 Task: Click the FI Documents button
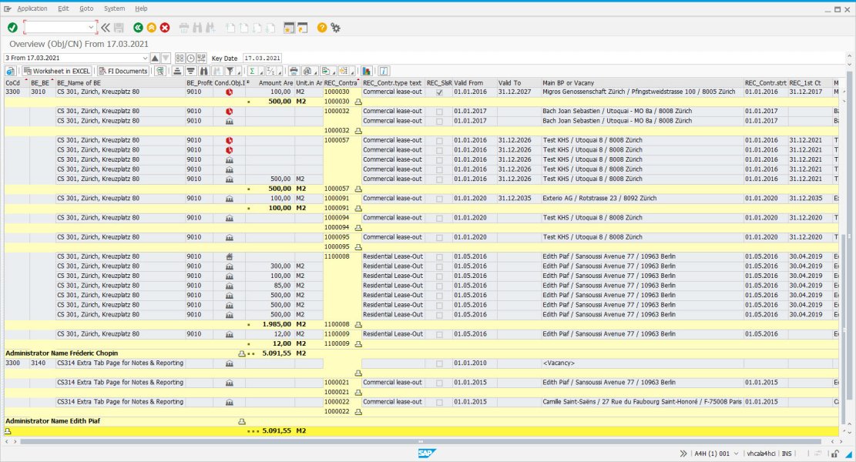point(123,71)
